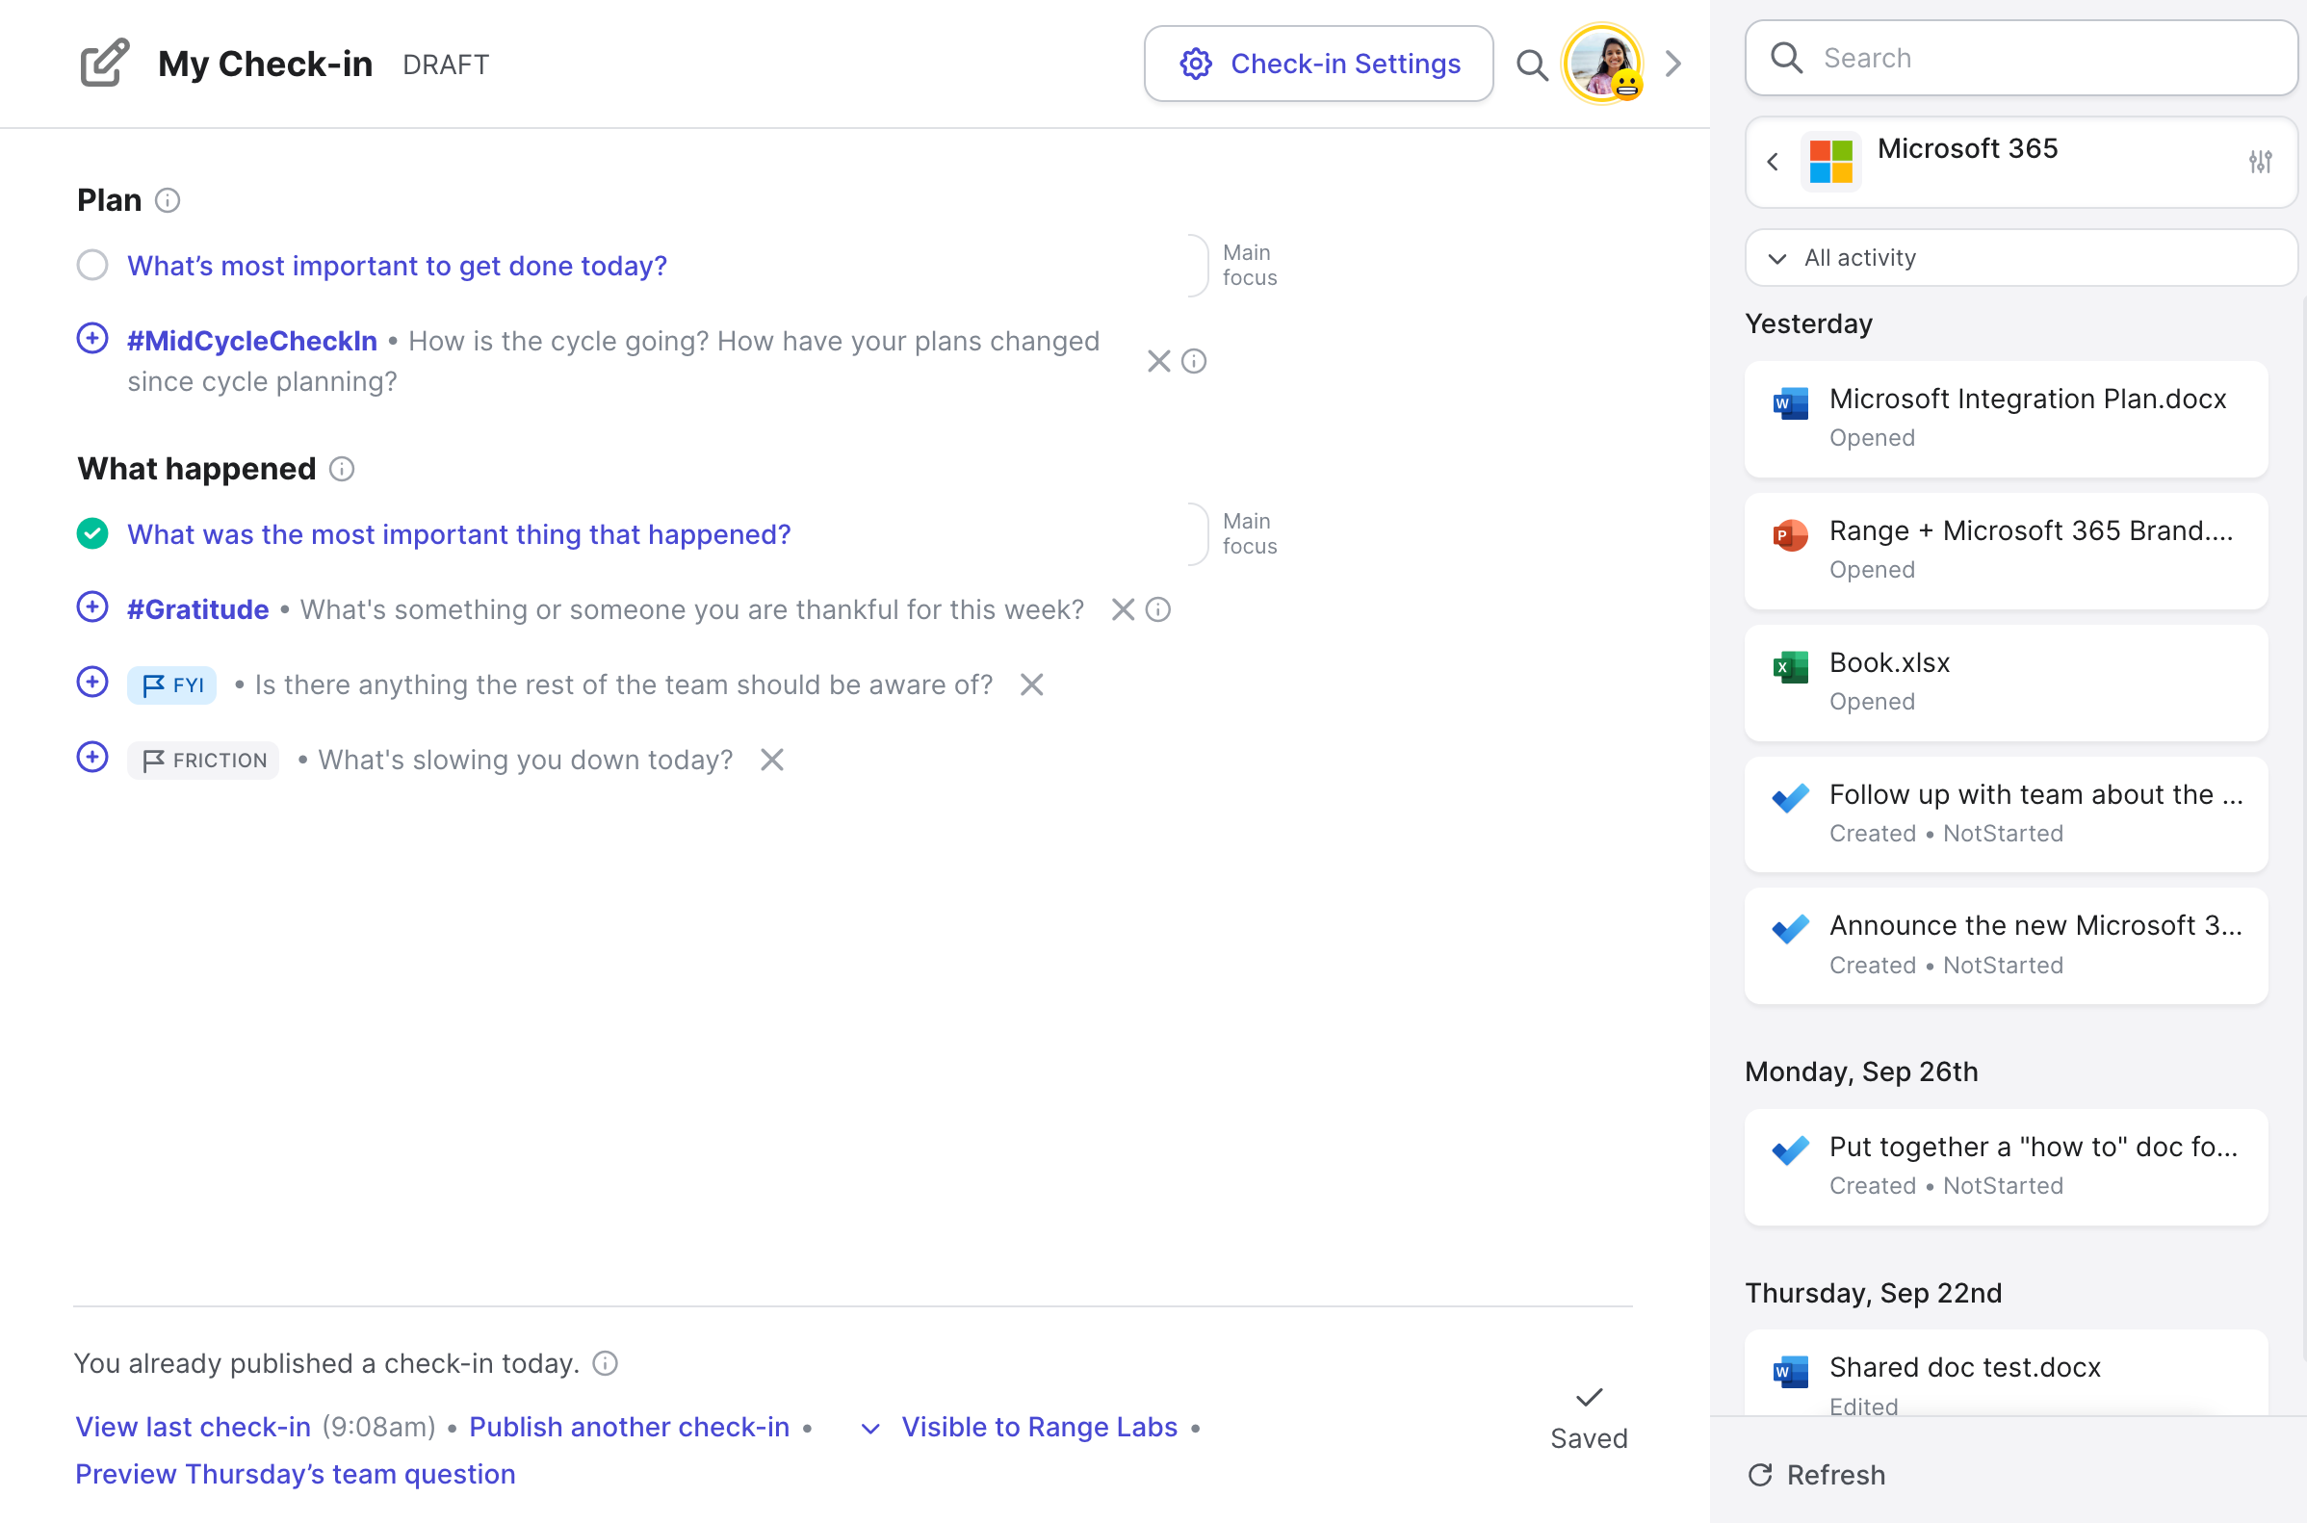Screen dimensions: 2307x1523
Task: Dismiss the FYI prompt
Action: (1031, 684)
